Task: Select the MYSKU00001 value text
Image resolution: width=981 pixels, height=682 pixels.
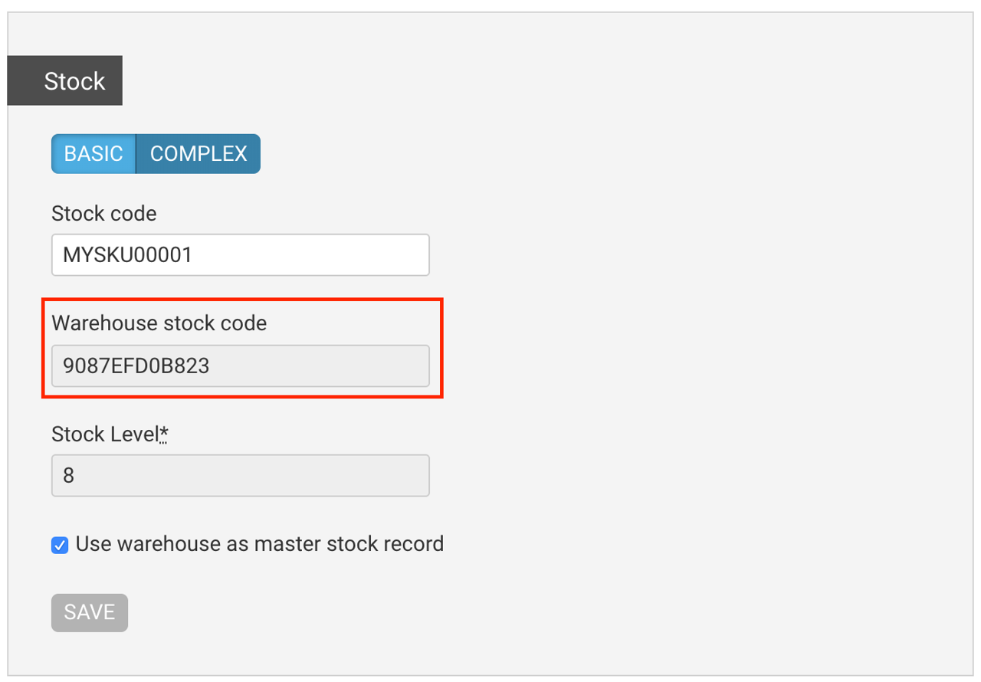Action: [x=127, y=255]
